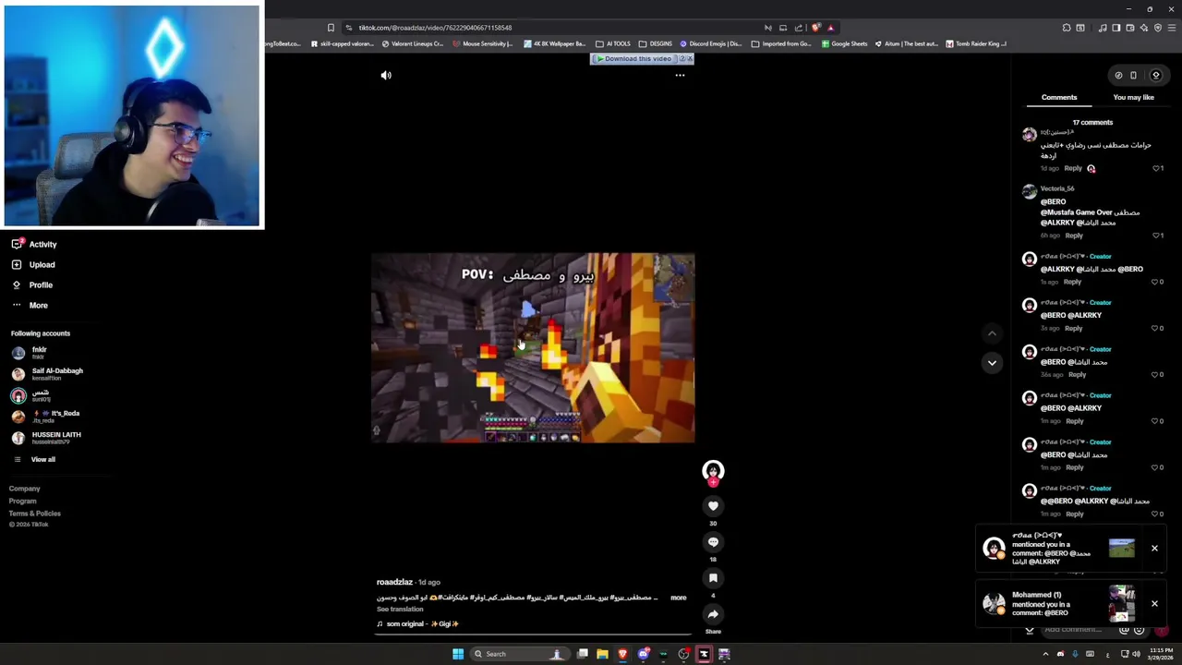Click the Brave Rewards triangle icon
Viewport: 1182px width, 665px height.
(x=830, y=28)
